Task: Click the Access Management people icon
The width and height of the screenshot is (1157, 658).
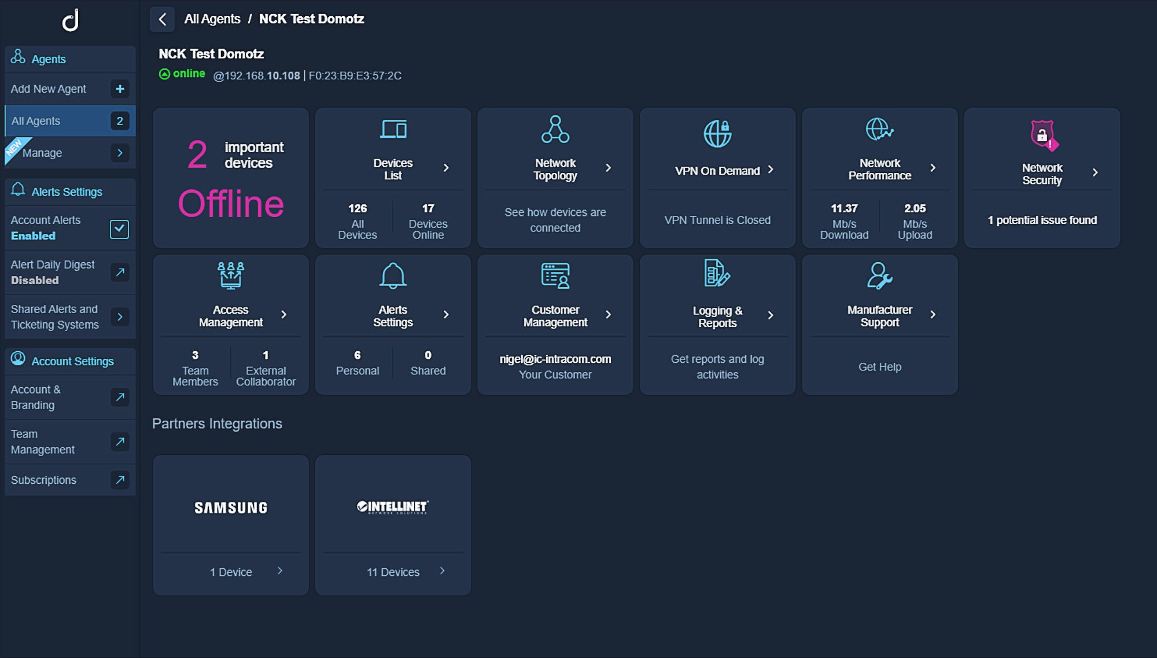Action: coord(230,275)
